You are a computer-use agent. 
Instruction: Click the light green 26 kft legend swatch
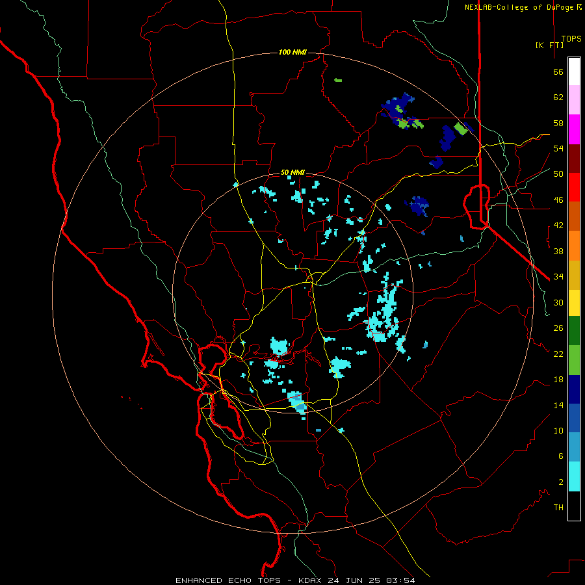574,360
